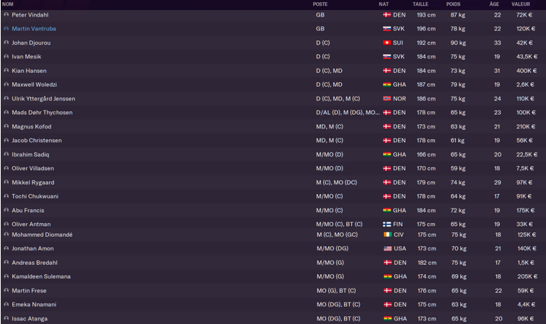Open player Martin Frese
Screen dimensions: 546x324
[x=29, y=290]
